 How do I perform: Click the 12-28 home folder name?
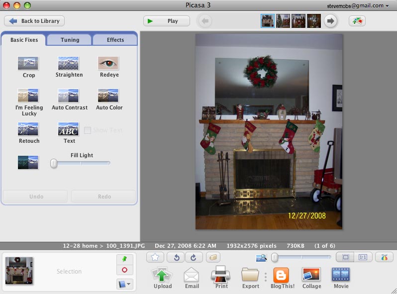(x=80, y=246)
